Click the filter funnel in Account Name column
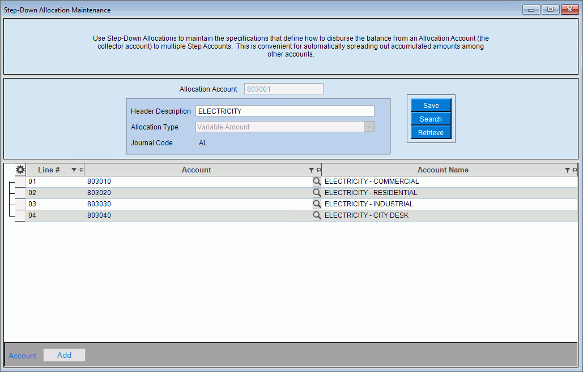This screenshot has width=583, height=372. pyautogui.click(x=568, y=170)
